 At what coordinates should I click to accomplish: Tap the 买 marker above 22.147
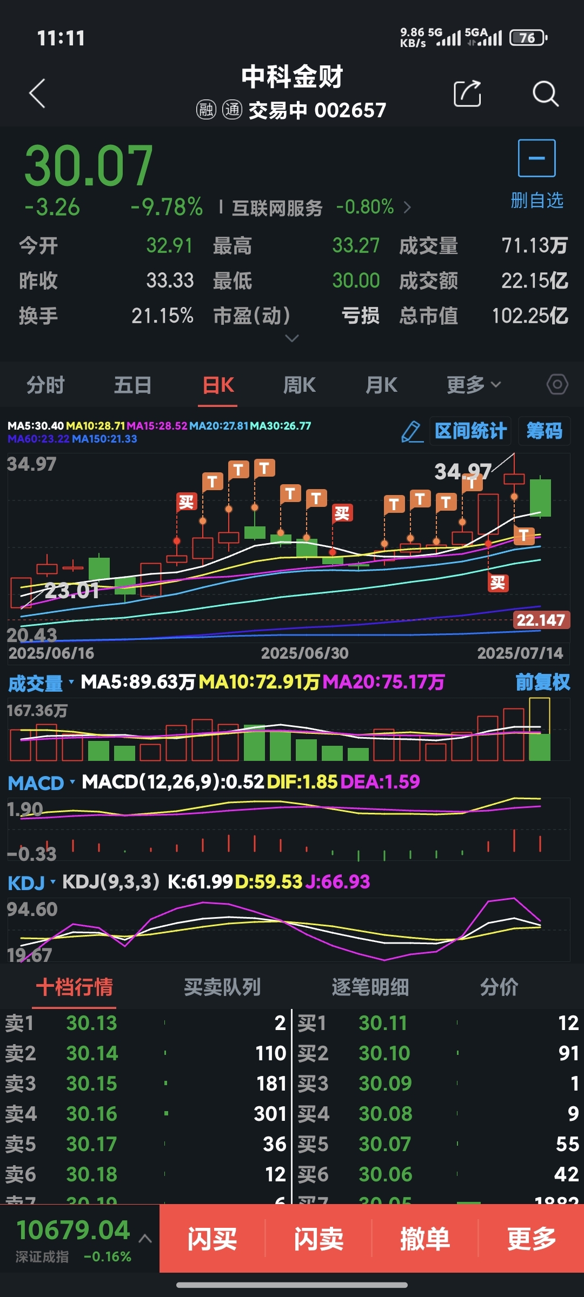pyautogui.click(x=498, y=583)
